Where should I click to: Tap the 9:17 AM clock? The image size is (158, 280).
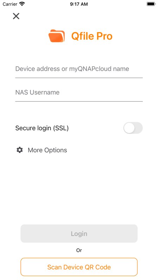click(x=79, y=4)
